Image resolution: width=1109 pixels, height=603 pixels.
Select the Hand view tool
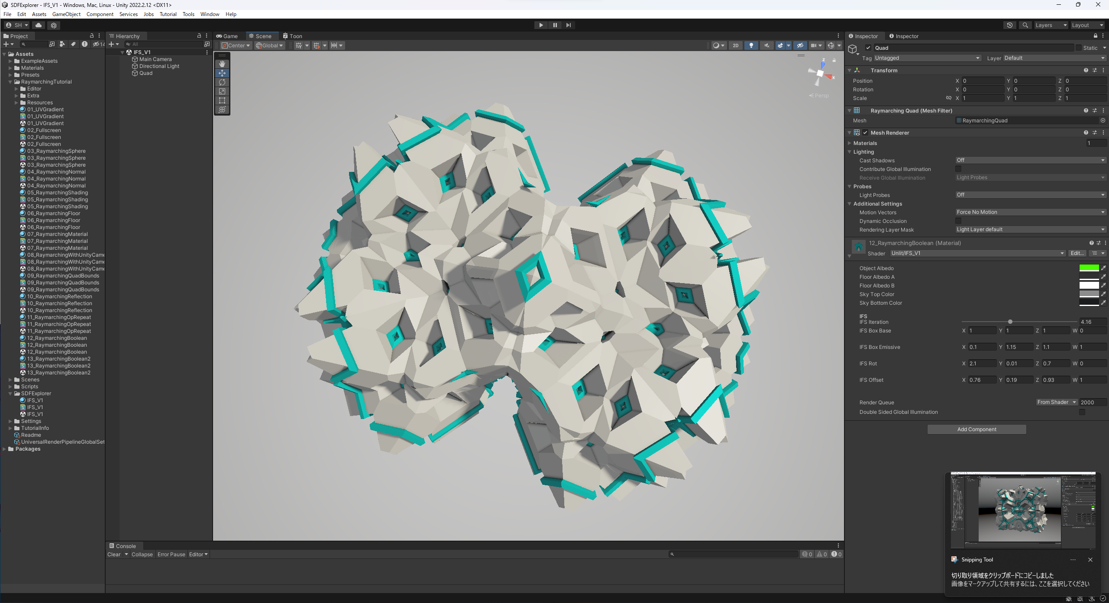pyautogui.click(x=222, y=64)
